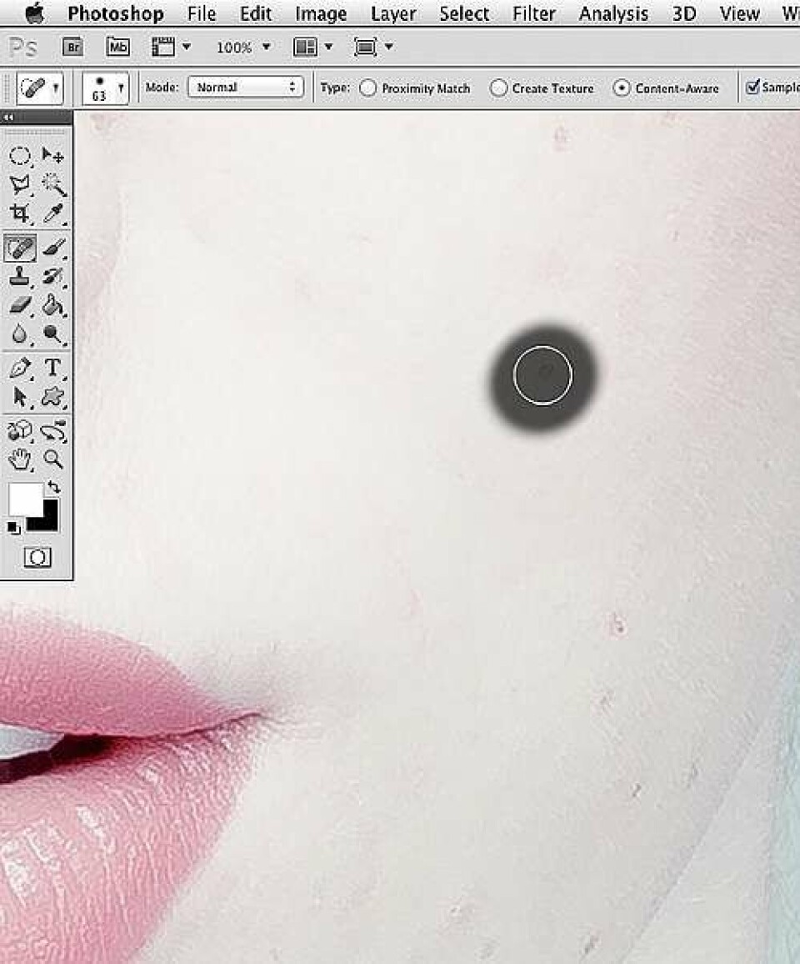Select the Elliptical Marquee tool
This screenshot has height=964, width=800.
(x=20, y=156)
